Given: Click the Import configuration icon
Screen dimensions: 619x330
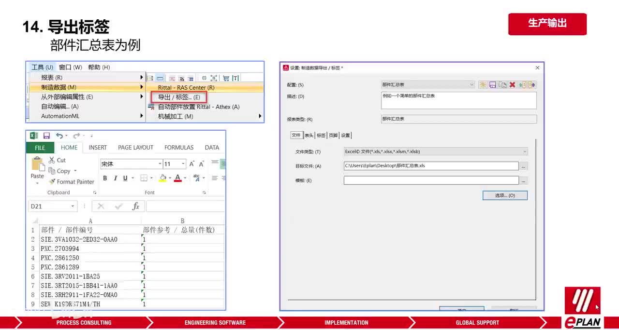Looking at the screenshot, I should pyautogui.click(x=522, y=85).
